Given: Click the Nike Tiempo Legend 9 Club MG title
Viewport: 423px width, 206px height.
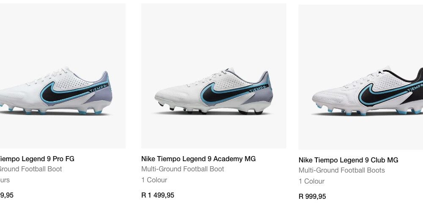Looking at the screenshot, I should click(x=348, y=160).
